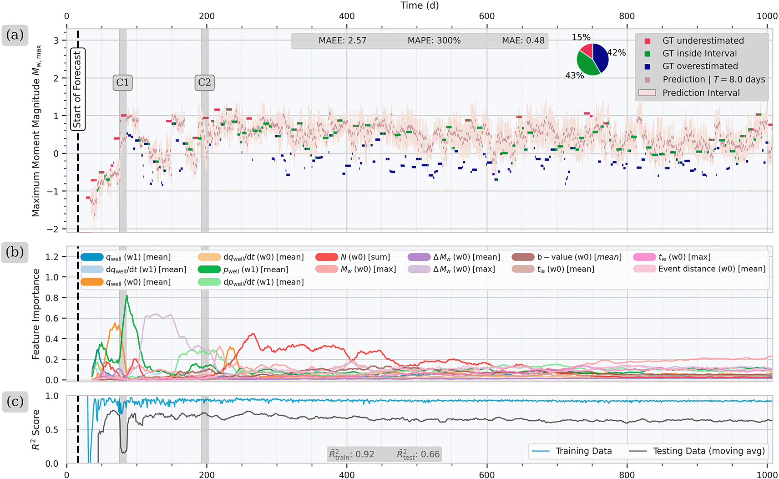The width and height of the screenshot is (779, 479).
Task: Click the 42% pie chart label
Action: click(617, 52)
